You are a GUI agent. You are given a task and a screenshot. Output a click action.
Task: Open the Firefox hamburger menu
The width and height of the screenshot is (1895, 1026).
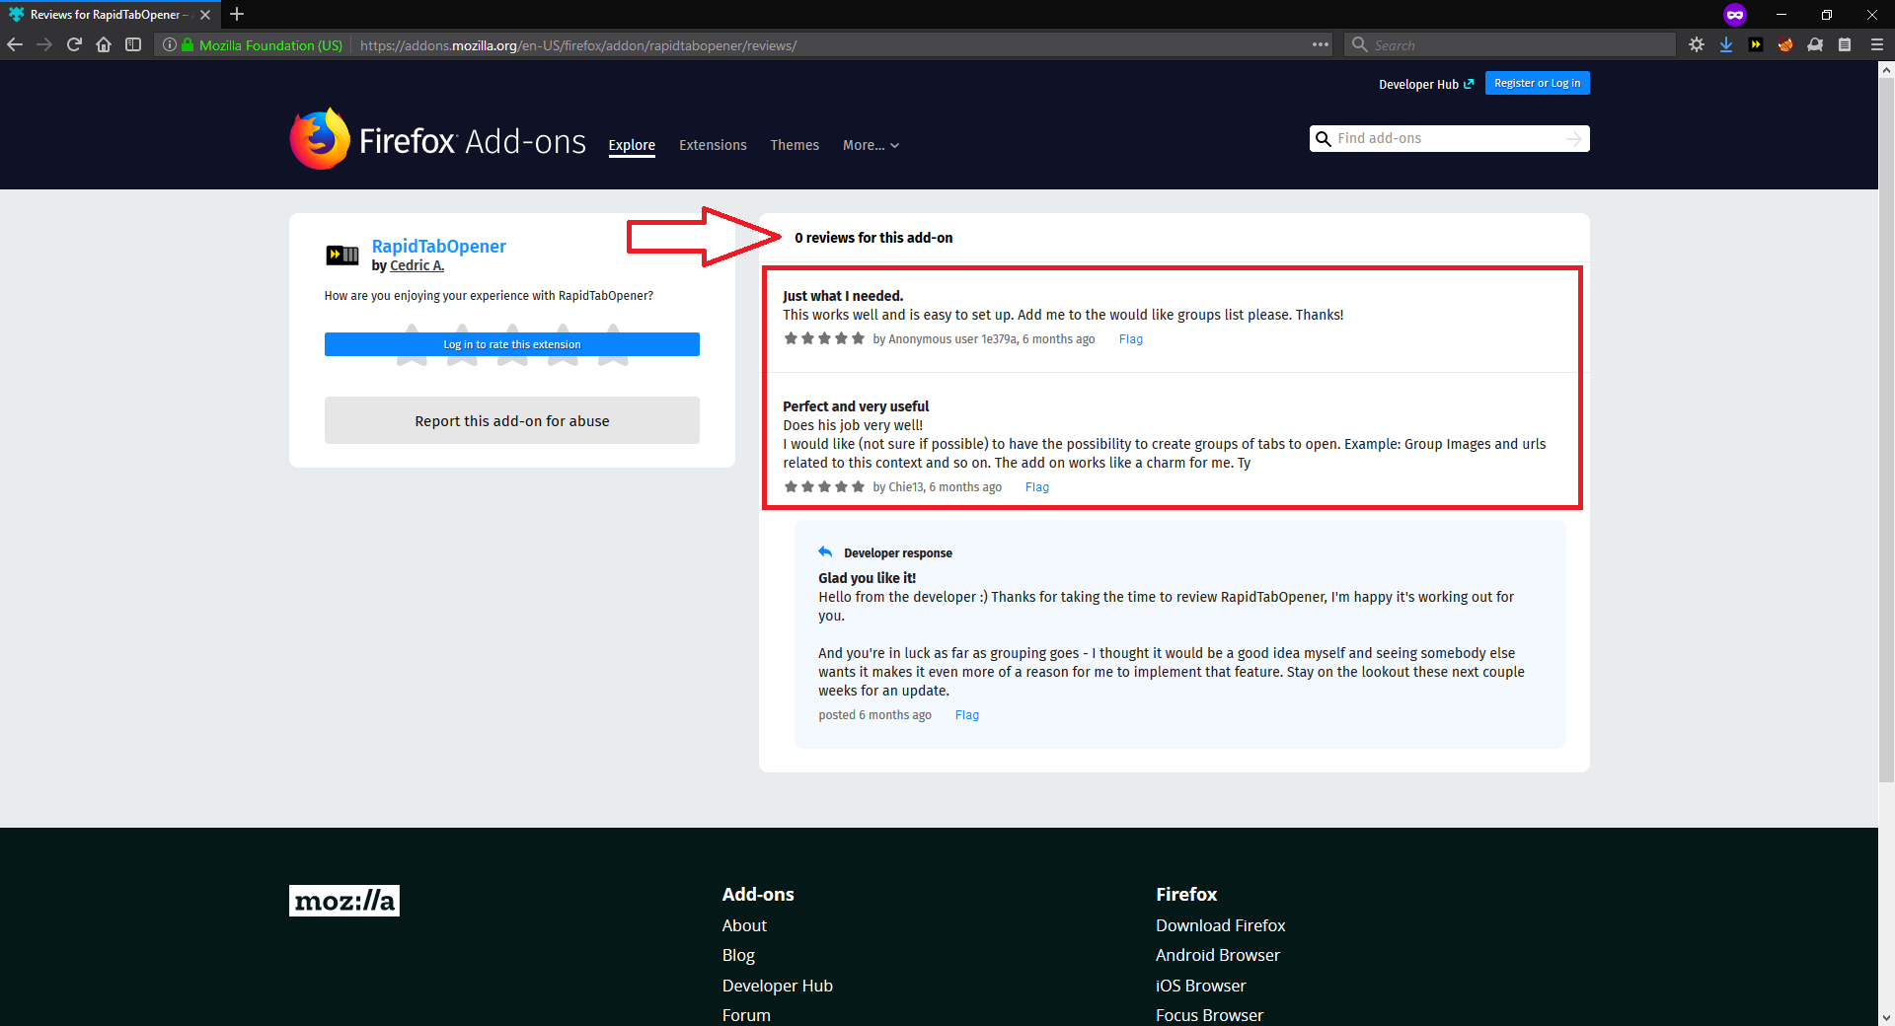point(1877,44)
